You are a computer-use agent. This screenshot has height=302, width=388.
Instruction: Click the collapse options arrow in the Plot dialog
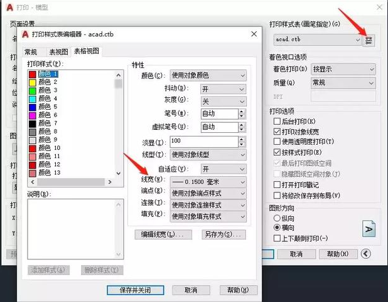click(366, 253)
